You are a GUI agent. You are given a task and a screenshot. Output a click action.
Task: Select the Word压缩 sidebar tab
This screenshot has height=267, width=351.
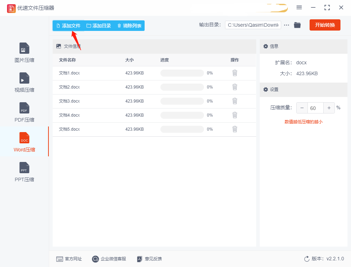[24, 142]
